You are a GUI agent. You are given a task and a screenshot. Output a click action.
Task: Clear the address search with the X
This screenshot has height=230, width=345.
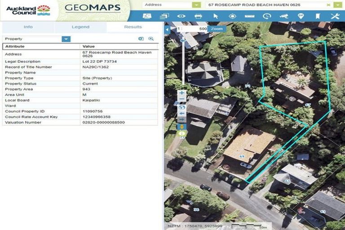coord(328,5)
